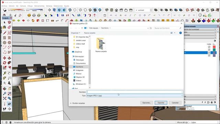Select the Freehand squiggle tool
Viewport: 220px width, 124px height.
[x=9, y=33]
